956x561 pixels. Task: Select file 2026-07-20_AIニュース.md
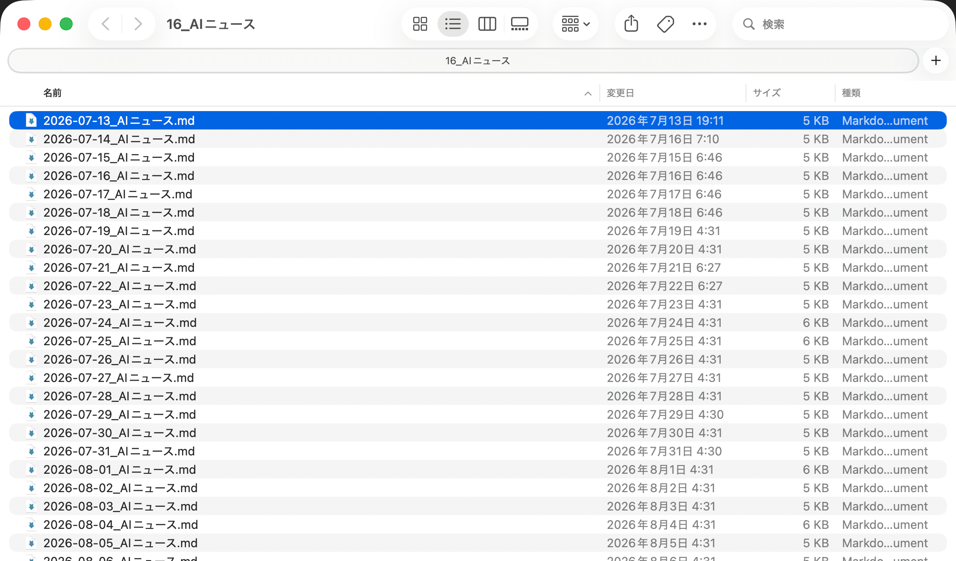click(478, 249)
